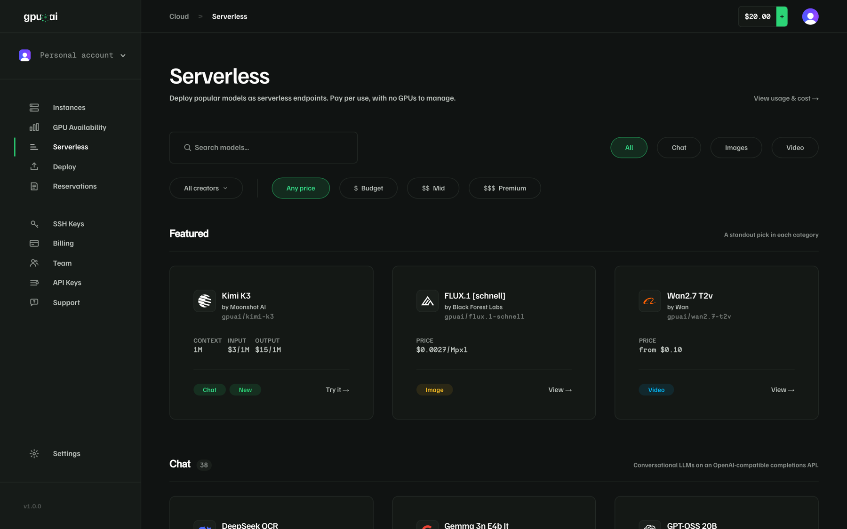
Task: Click the Serverless lines icon in sidebar
Action: pyautogui.click(x=34, y=147)
